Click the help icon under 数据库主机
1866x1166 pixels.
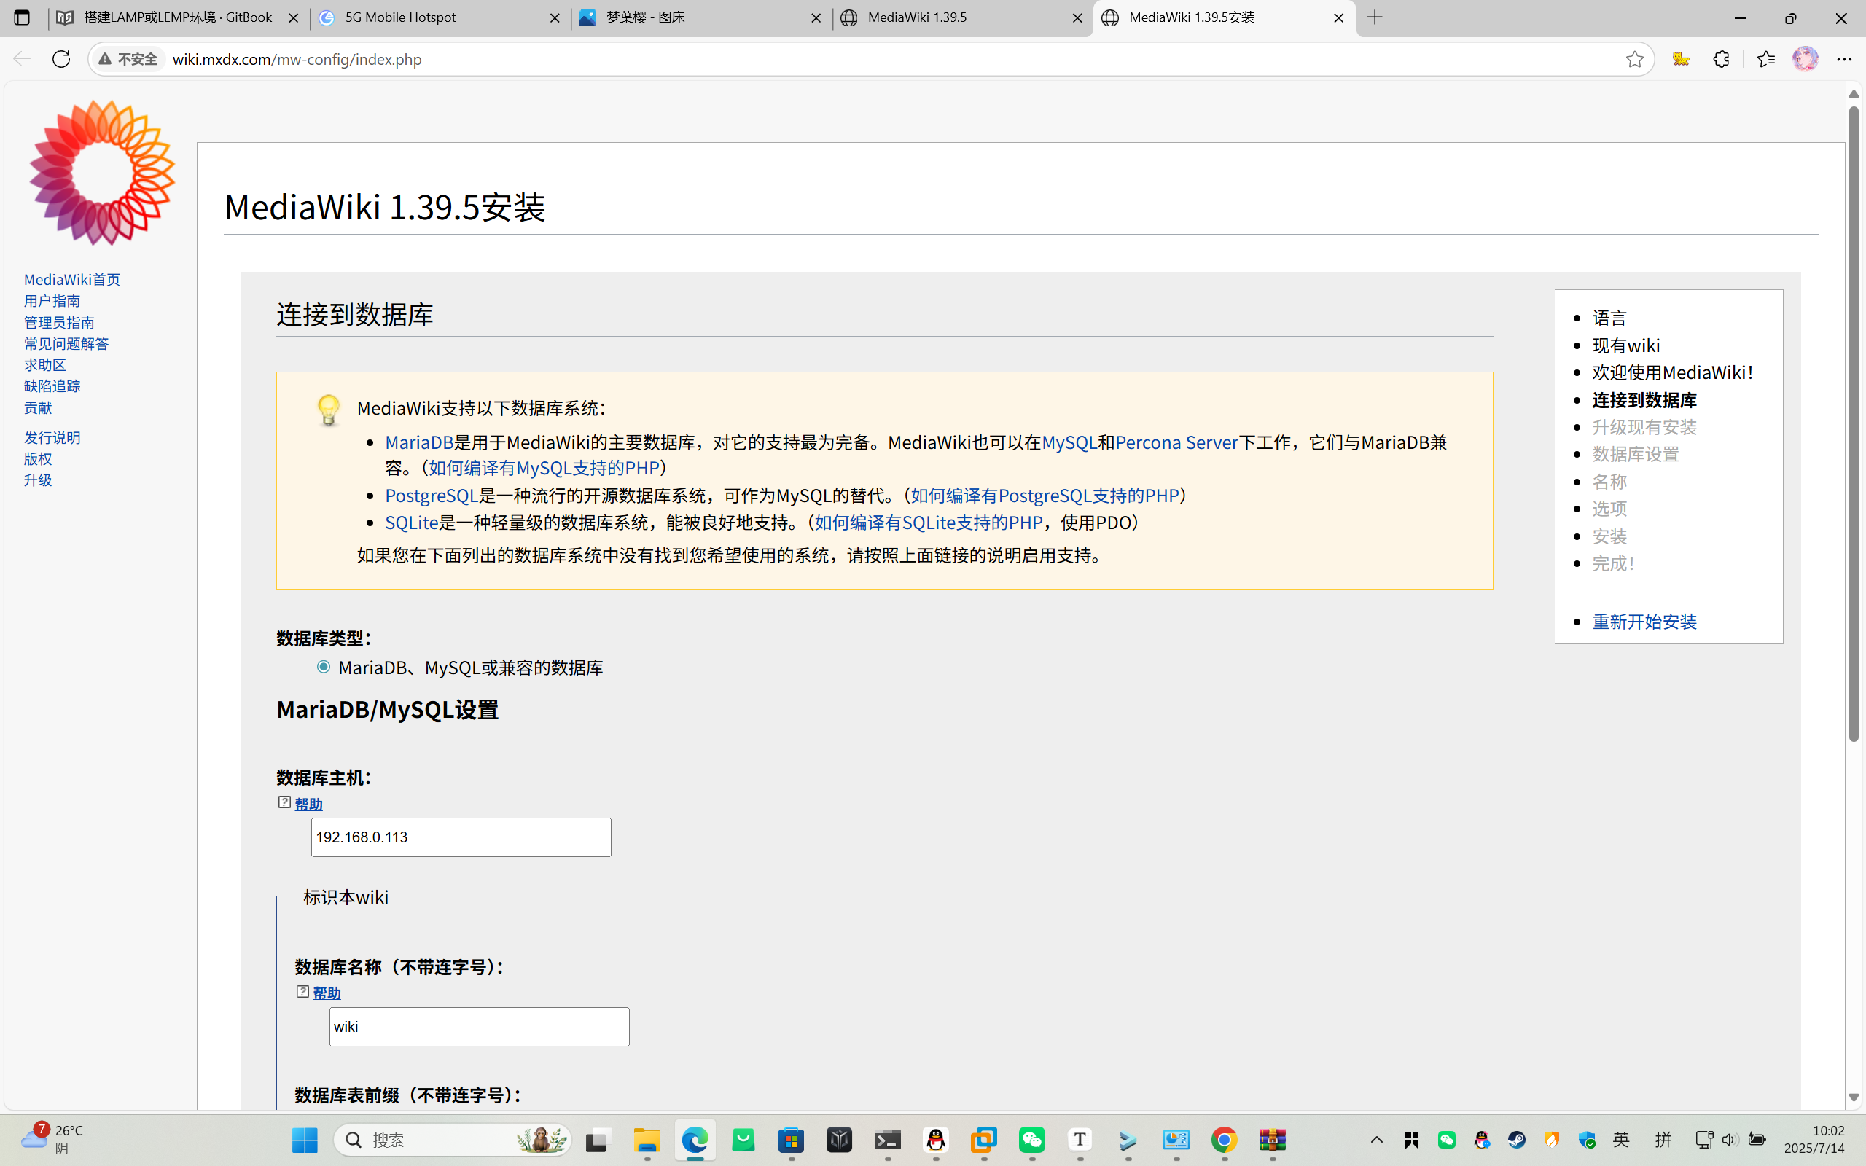point(284,803)
